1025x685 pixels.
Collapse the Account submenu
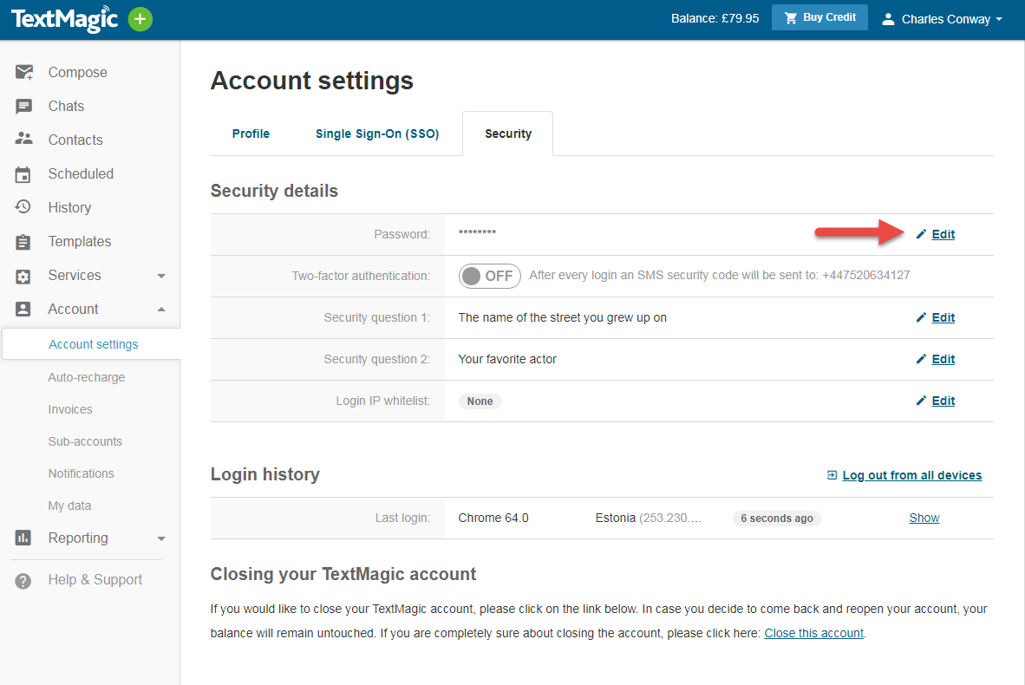[160, 310]
